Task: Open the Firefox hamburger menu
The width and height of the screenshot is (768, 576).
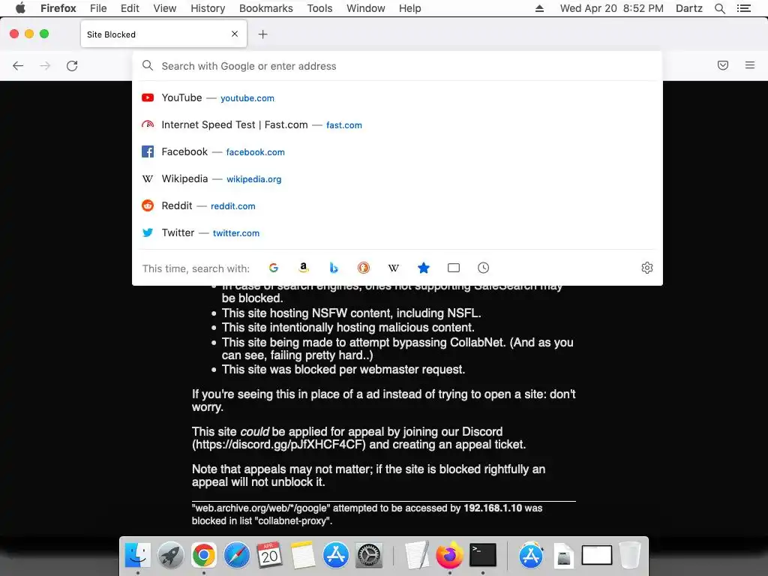Action: (x=750, y=64)
